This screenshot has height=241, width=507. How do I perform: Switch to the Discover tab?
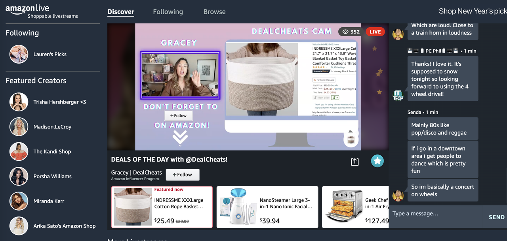[x=121, y=11]
